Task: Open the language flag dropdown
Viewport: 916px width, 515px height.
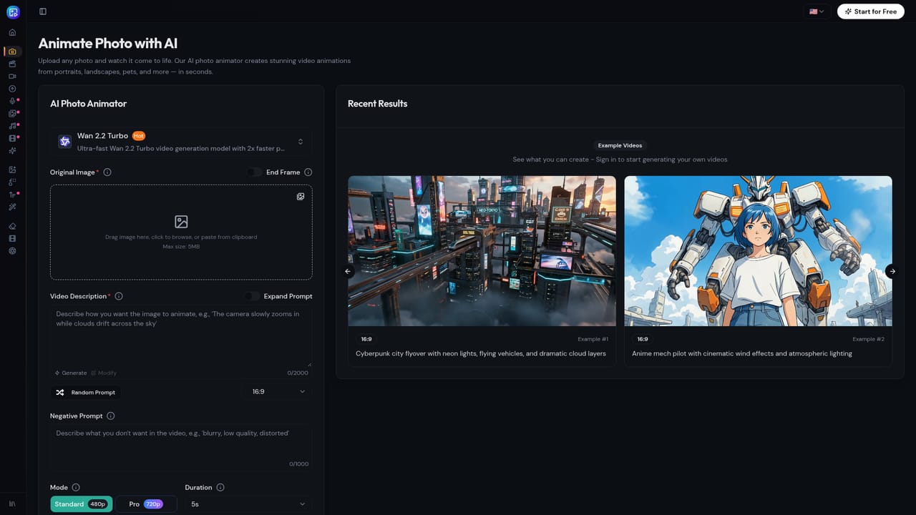Action: 817,11
